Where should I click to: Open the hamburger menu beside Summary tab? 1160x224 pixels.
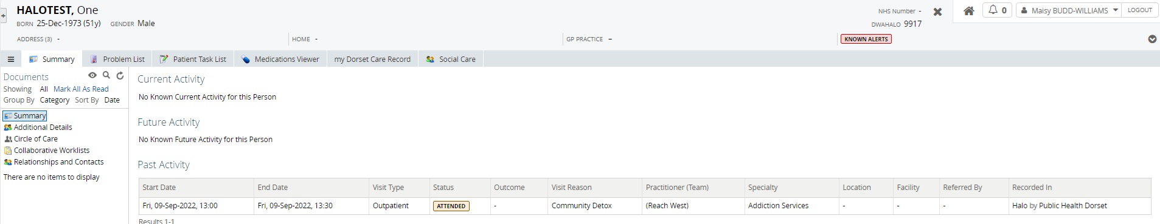10,59
